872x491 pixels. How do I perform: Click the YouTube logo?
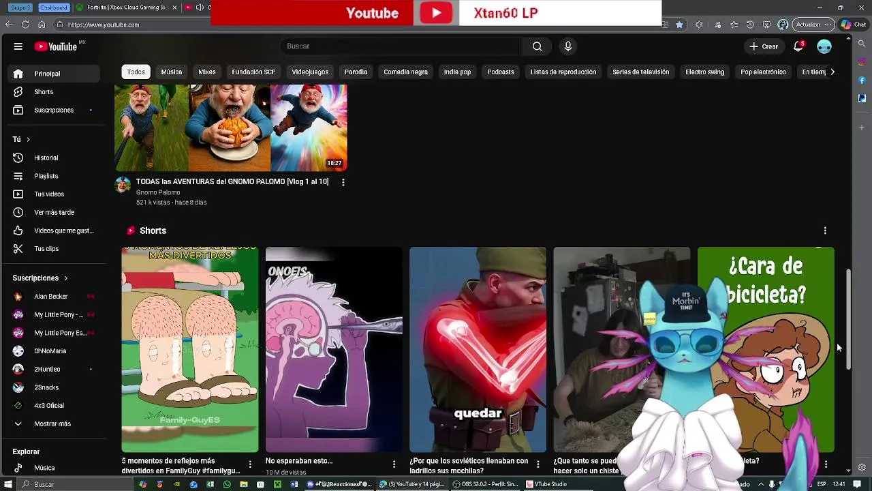(x=56, y=46)
